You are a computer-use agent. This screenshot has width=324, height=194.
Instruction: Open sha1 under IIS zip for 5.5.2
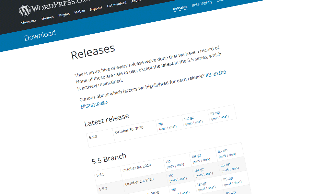coord(235,168)
